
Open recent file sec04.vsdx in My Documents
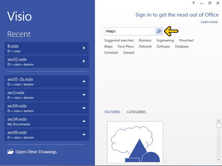click(x=42, y=121)
